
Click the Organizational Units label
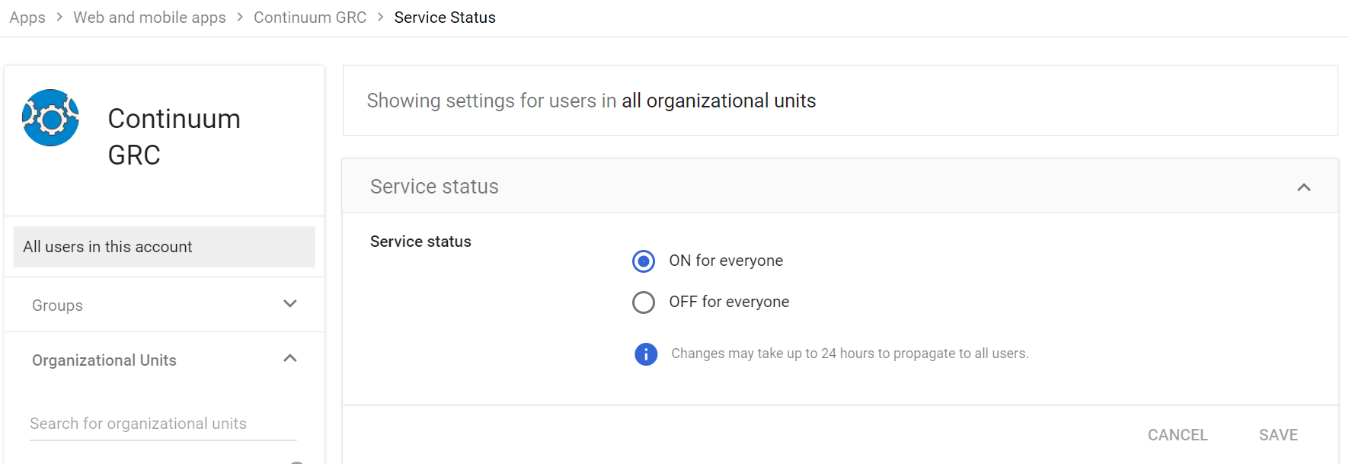104,360
